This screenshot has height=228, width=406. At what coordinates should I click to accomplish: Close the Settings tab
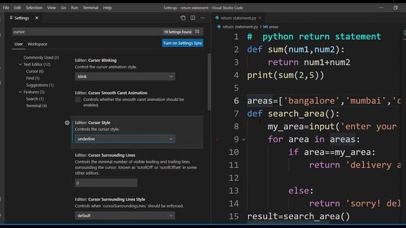pos(37,18)
